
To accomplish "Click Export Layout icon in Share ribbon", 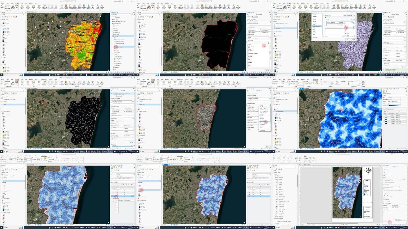I will click(x=310, y=159).
